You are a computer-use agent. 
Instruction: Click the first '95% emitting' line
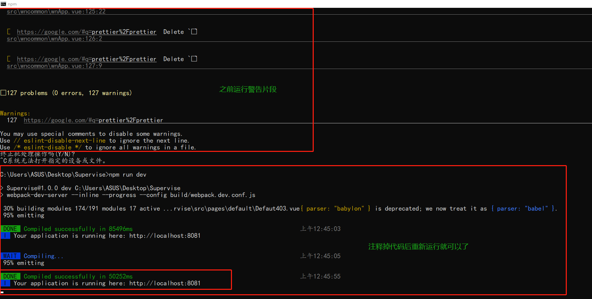click(x=24, y=215)
